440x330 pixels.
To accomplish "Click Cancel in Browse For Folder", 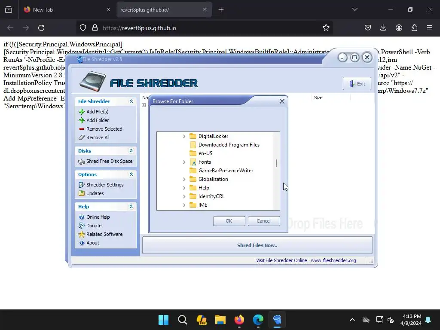I will pyautogui.click(x=264, y=221).
